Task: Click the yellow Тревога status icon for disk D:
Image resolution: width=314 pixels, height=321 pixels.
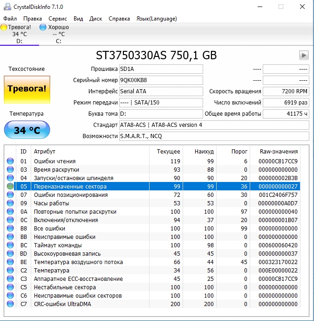Action: [x=4, y=27]
